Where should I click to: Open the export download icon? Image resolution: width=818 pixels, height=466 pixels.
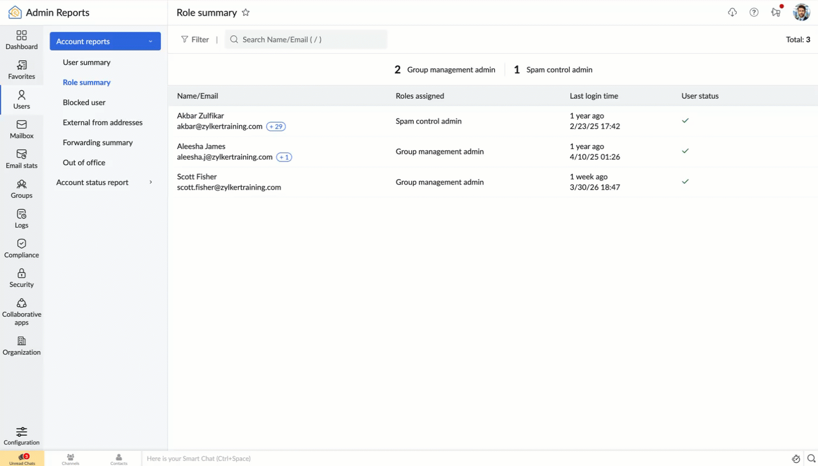pos(732,12)
